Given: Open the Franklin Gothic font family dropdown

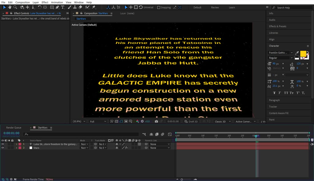Looking at the screenshot, I should point(280,53).
